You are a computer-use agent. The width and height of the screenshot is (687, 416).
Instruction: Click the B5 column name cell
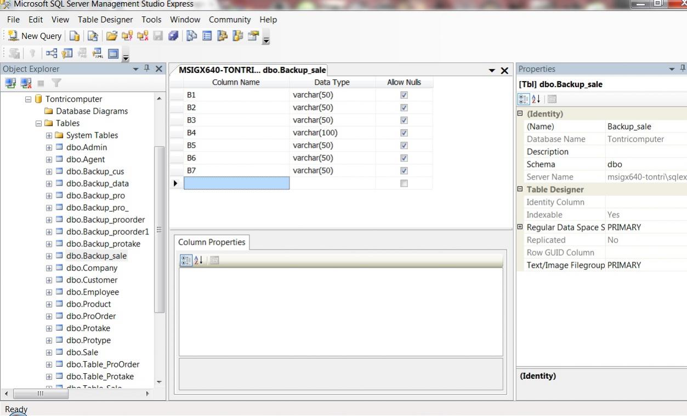(236, 145)
